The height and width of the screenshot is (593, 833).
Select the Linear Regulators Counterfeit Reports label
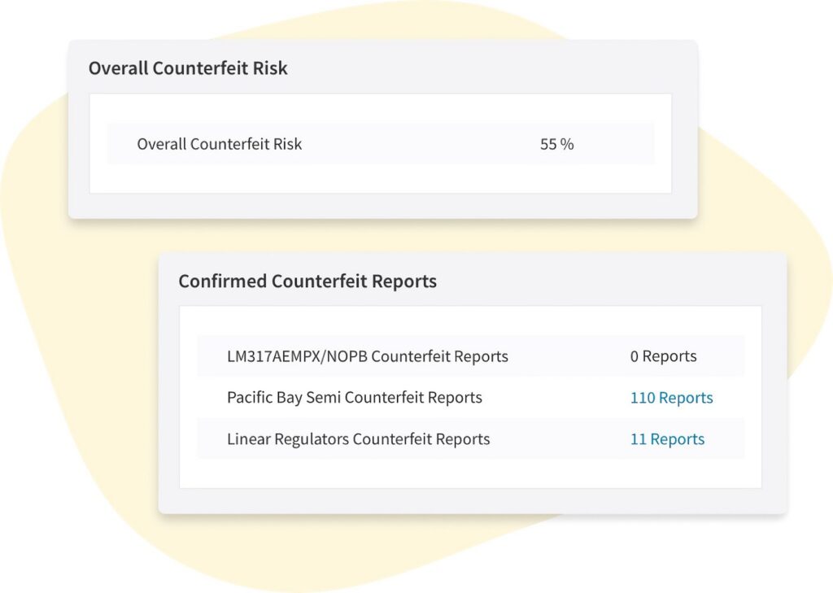[359, 439]
